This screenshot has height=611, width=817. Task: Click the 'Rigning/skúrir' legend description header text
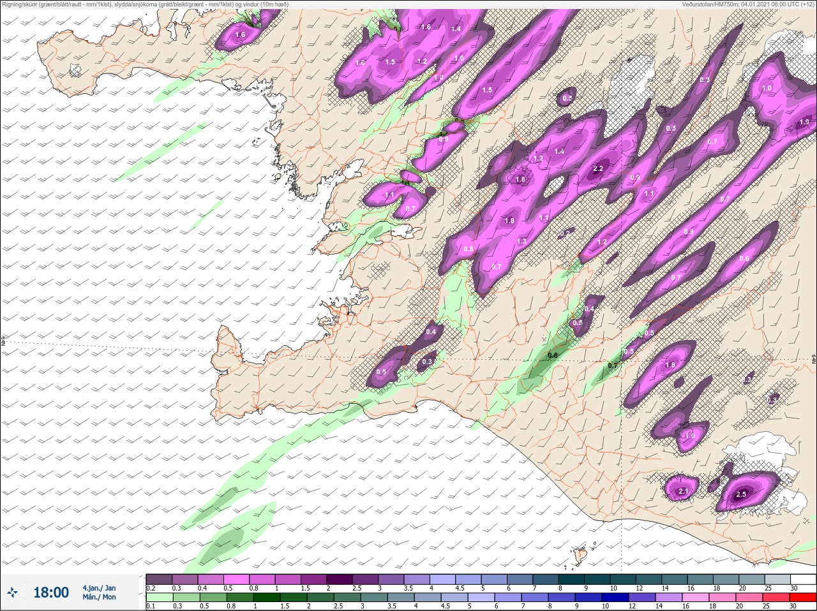click(x=145, y=4)
